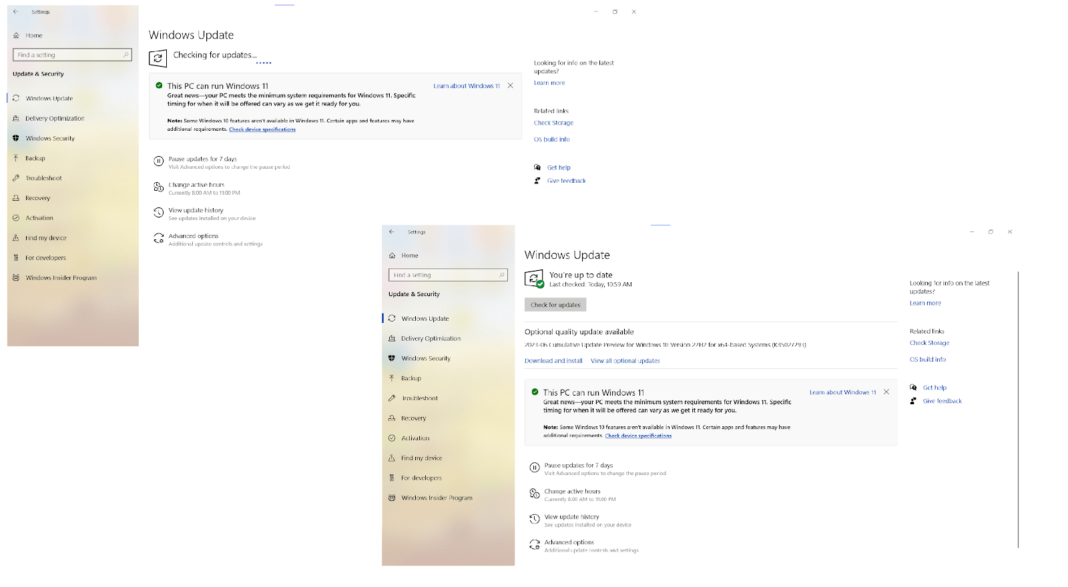
Task: Open Learn about Windows 11 in the up-to-date window
Action: coord(842,392)
